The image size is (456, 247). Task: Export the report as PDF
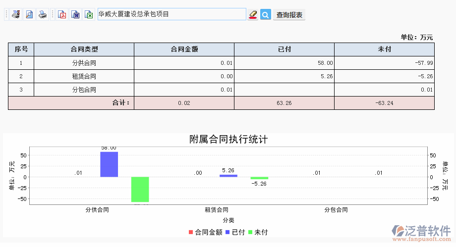pos(62,14)
